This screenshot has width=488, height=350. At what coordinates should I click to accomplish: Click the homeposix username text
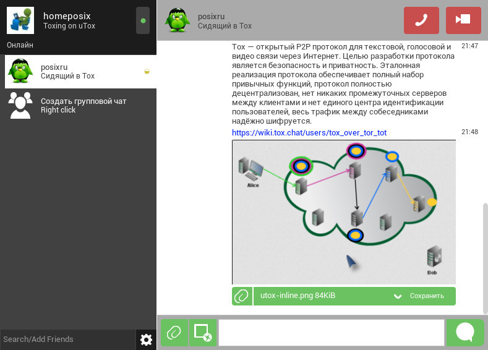67,16
